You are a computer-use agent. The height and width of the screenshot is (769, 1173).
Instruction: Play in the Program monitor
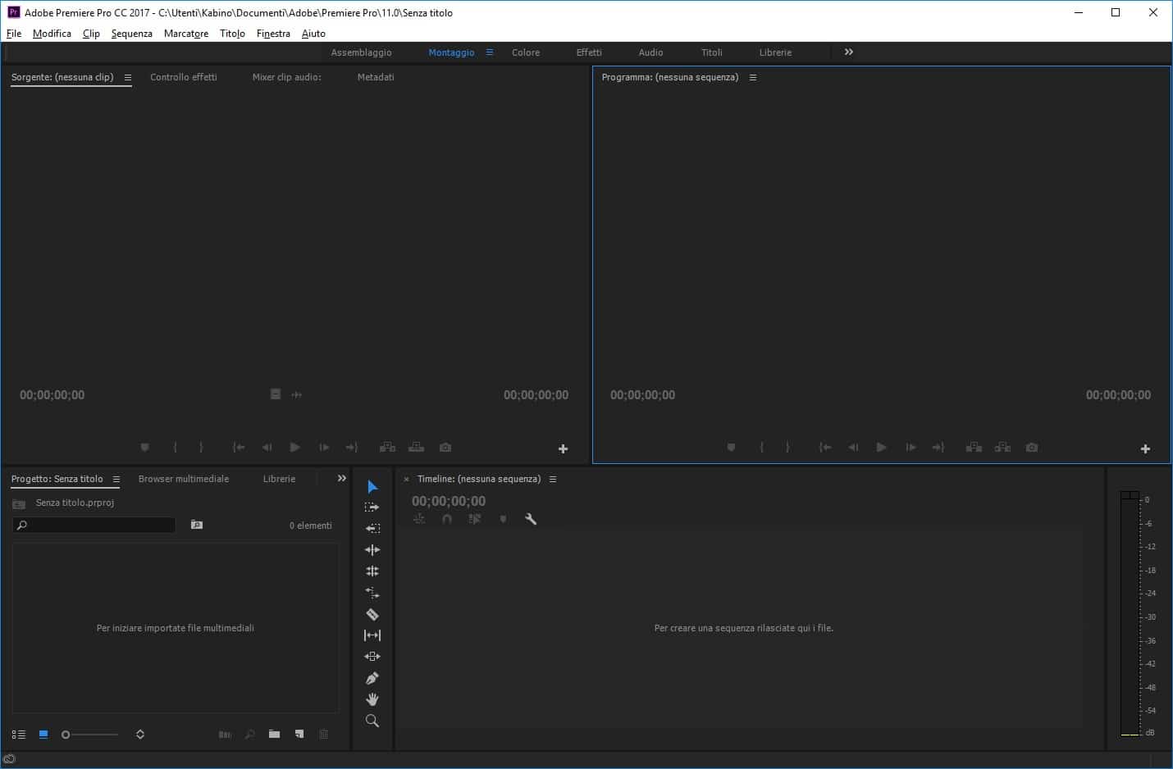coord(882,448)
